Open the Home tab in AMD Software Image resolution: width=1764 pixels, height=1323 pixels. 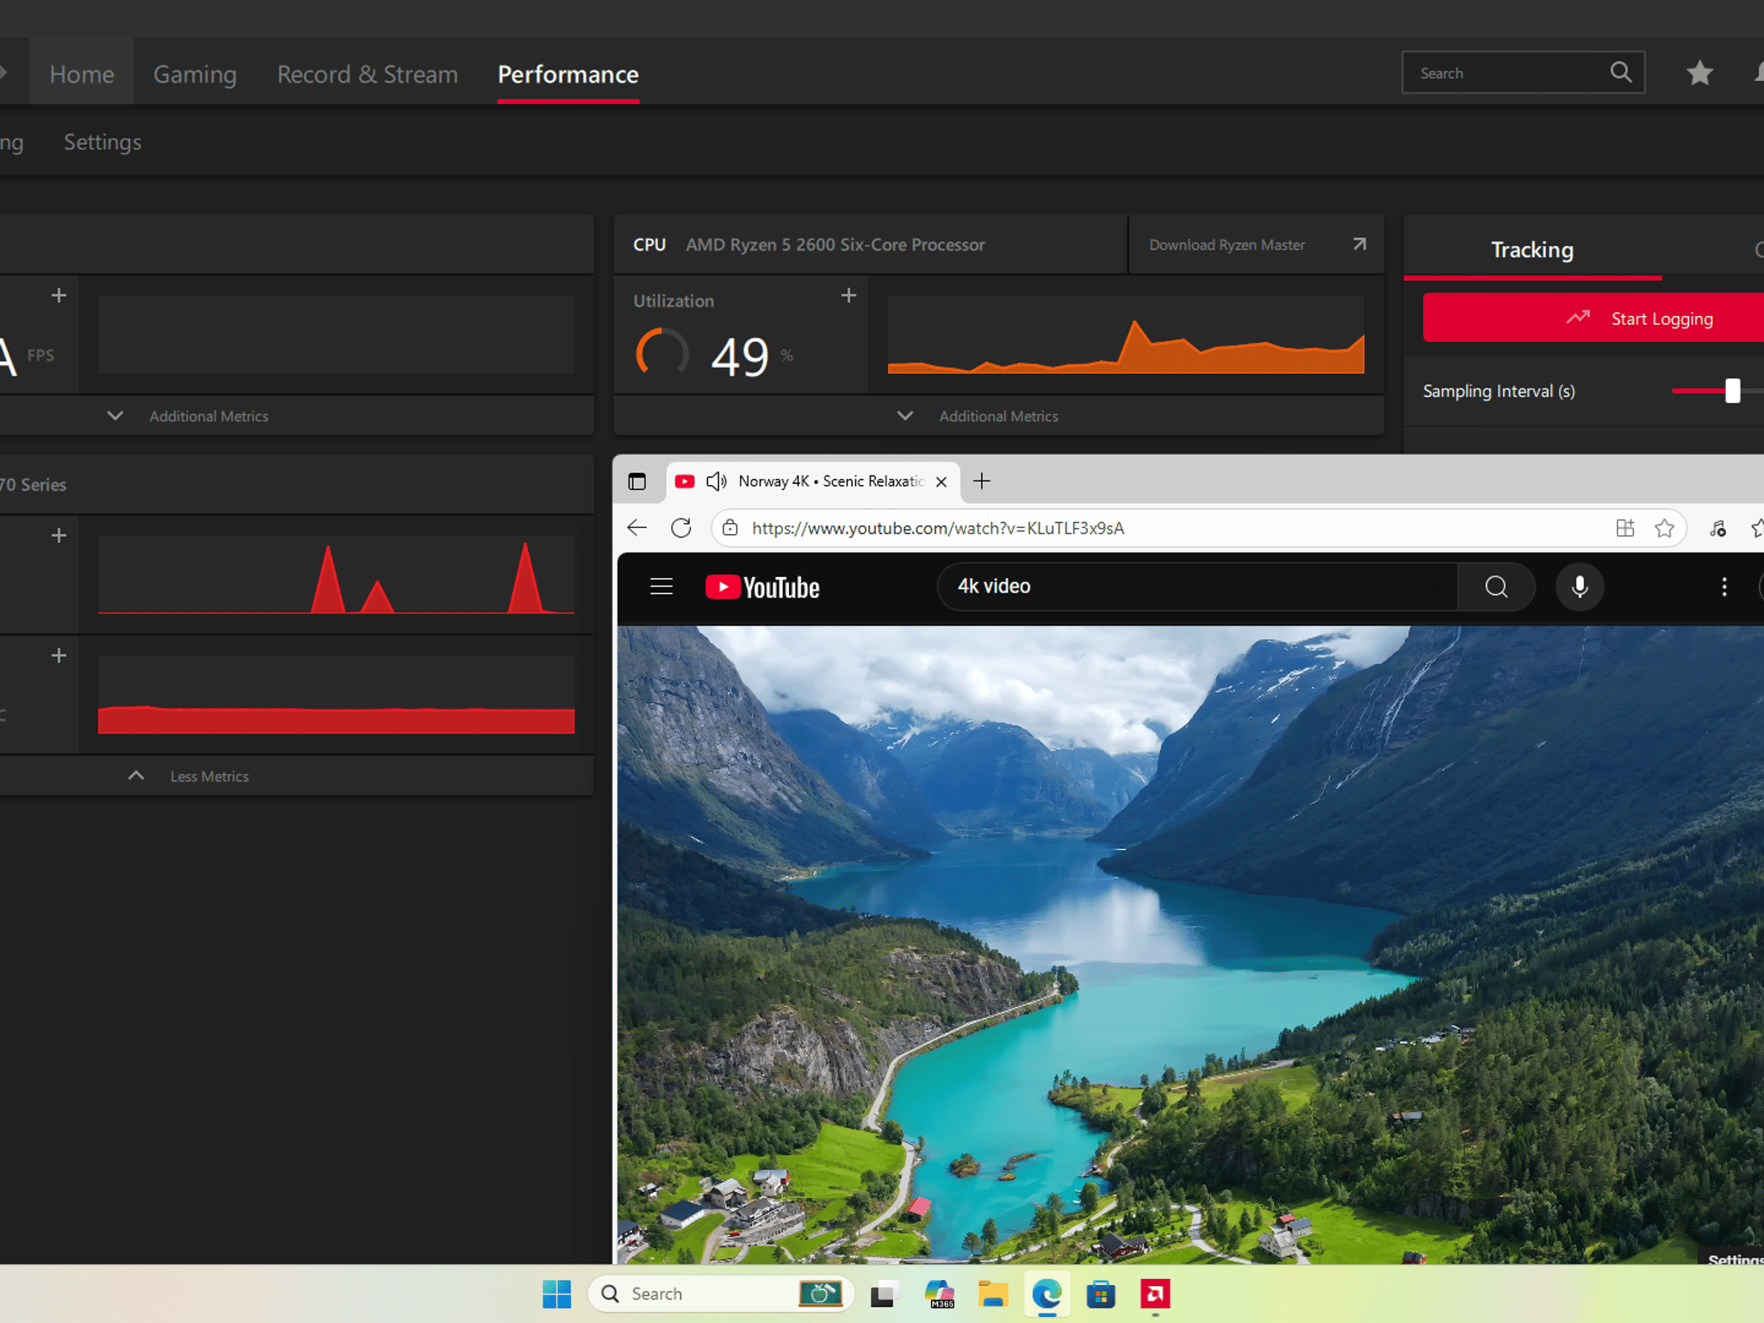[82, 74]
